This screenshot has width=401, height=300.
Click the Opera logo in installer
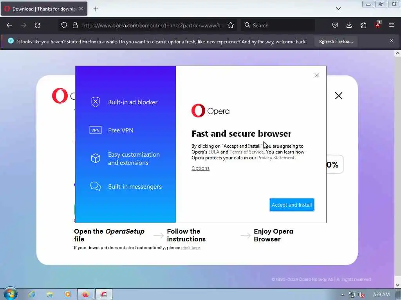tap(210, 111)
